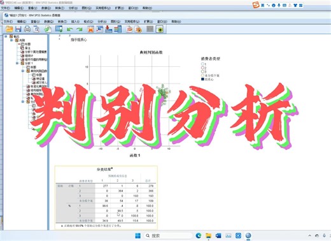Open 转换 menu in background Data Editor window

point(59,8)
